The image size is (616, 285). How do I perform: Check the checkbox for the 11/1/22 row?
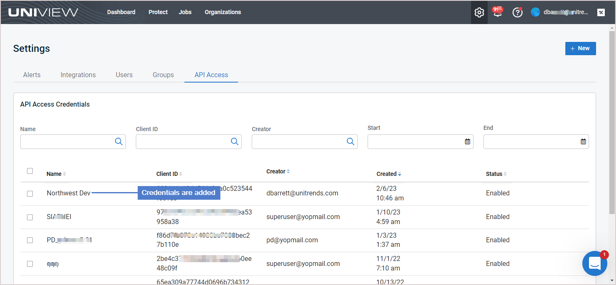tap(30, 263)
